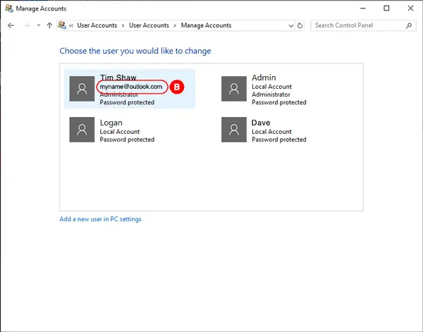The width and height of the screenshot is (423, 332).
Task: Open chevron after second User Accounts breadcrumb
Action: [175, 25]
